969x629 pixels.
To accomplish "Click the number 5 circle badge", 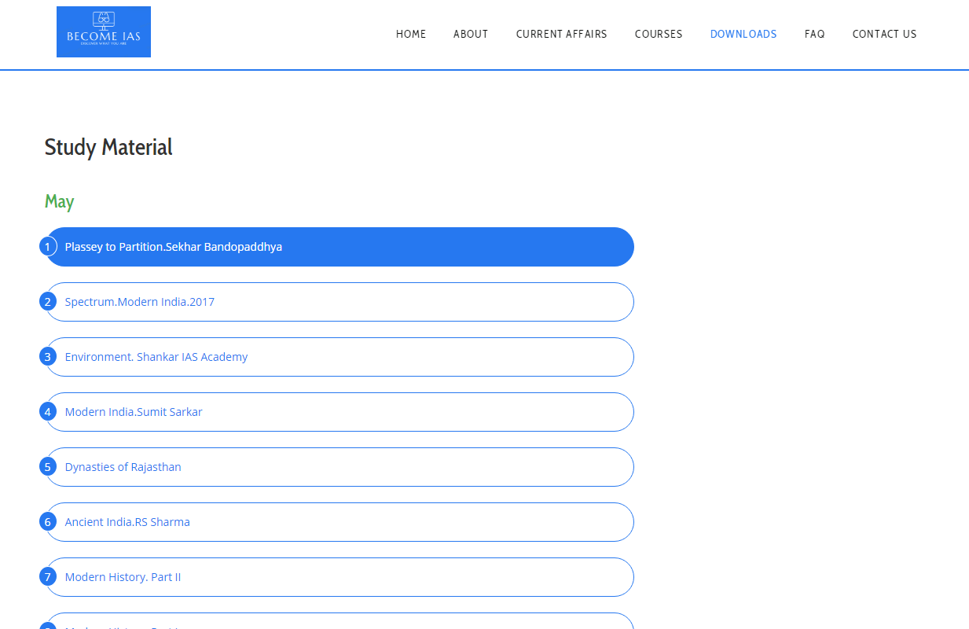I will [48, 467].
